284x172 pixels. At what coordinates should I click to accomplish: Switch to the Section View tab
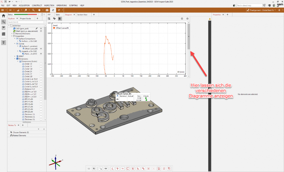pos(82,15)
